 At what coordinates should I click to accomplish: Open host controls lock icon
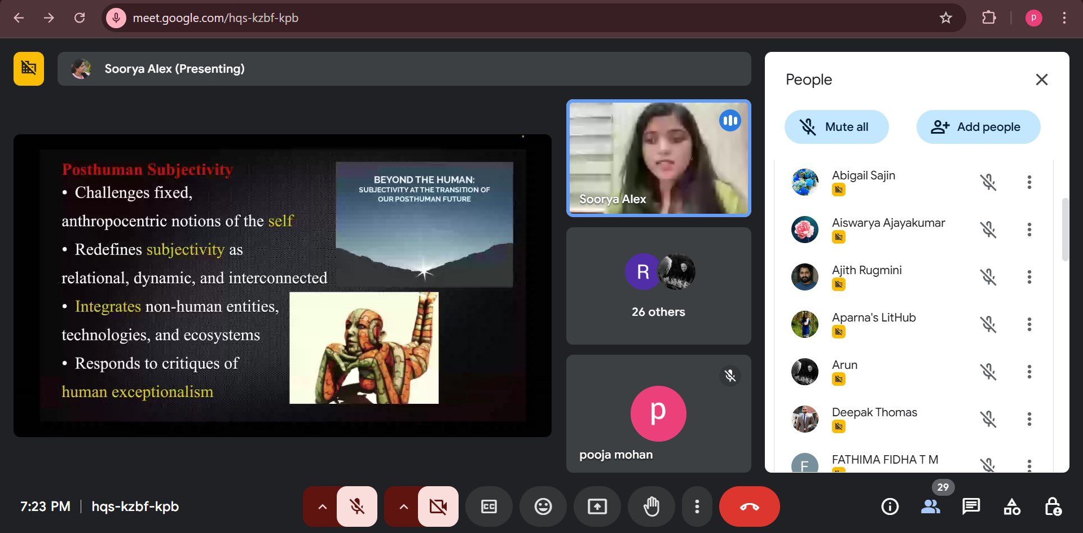pos(1053,506)
